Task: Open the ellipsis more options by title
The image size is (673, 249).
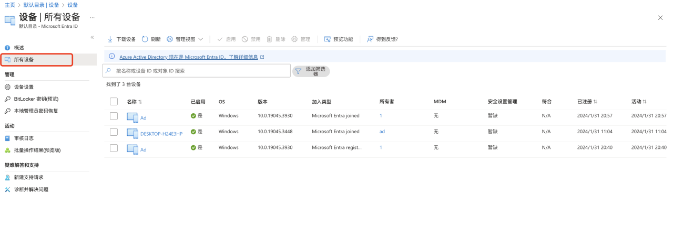Action: coord(92,18)
